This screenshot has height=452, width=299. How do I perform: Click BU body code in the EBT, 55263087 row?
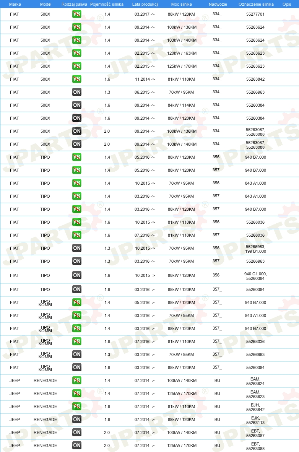[217, 432]
